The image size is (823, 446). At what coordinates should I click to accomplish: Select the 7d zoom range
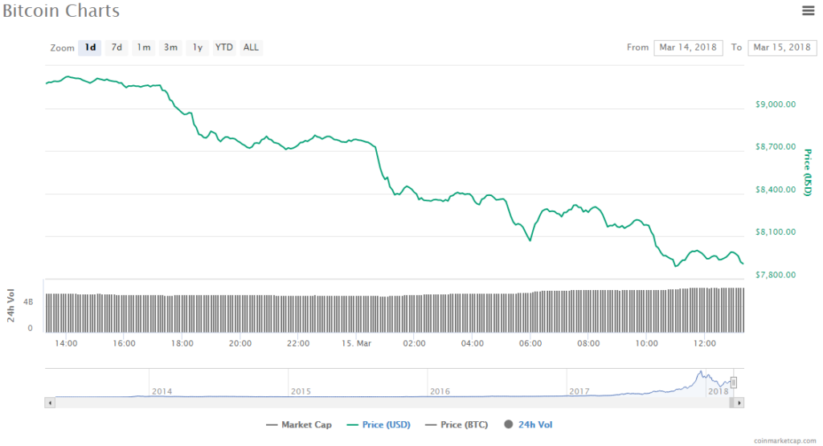click(117, 47)
